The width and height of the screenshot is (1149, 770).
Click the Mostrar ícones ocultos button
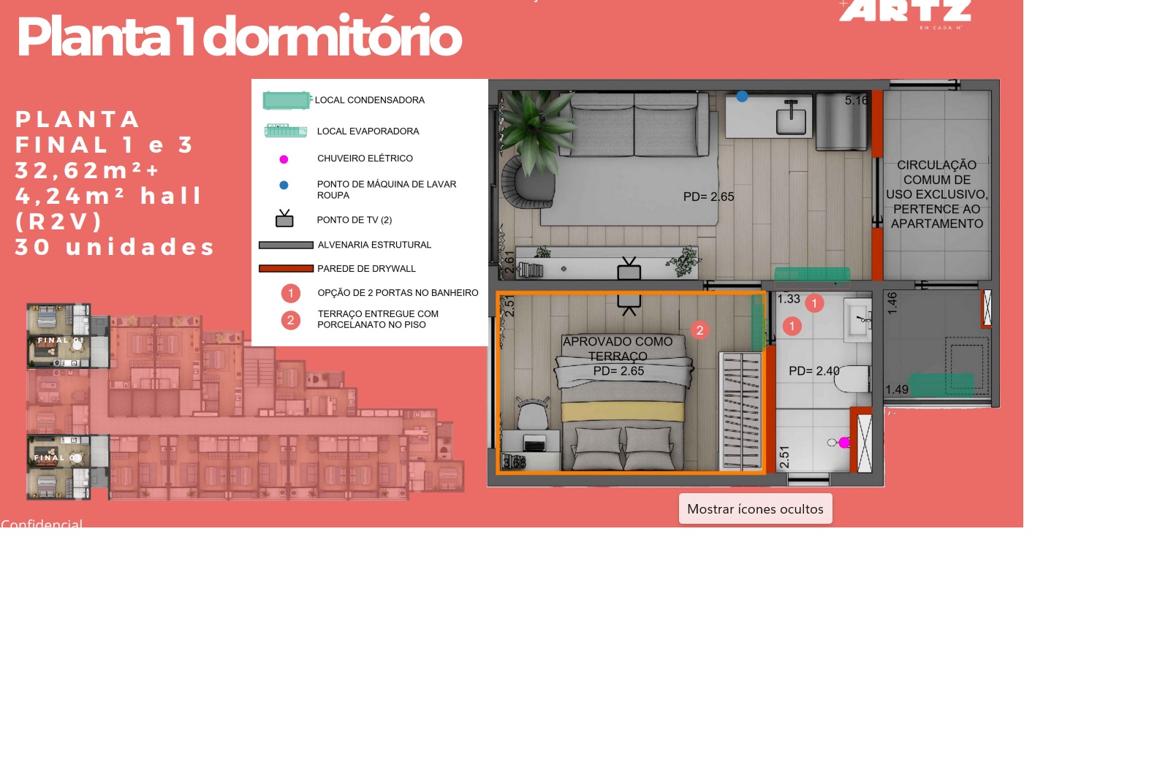(x=755, y=508)
